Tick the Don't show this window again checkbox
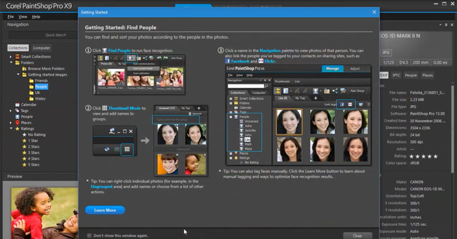This screenshot has height=239, width=457. pyautogui.click(x=89, y=235)
